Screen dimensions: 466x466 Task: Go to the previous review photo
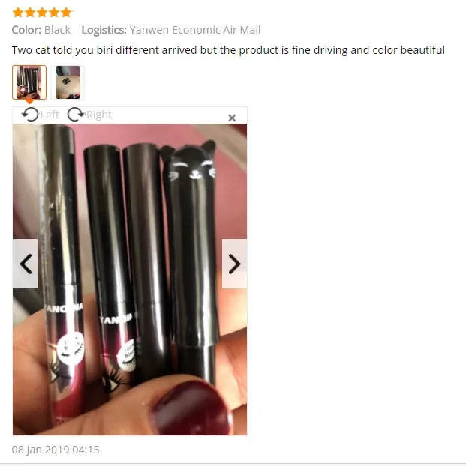coord(25,264)
